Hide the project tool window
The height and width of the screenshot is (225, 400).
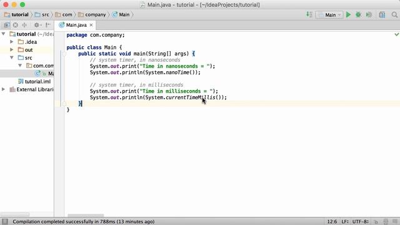click(x=47, y=25)
